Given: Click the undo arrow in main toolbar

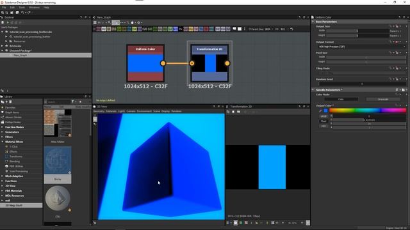Looking at the screenshot, I should click(x=23, y=13).
